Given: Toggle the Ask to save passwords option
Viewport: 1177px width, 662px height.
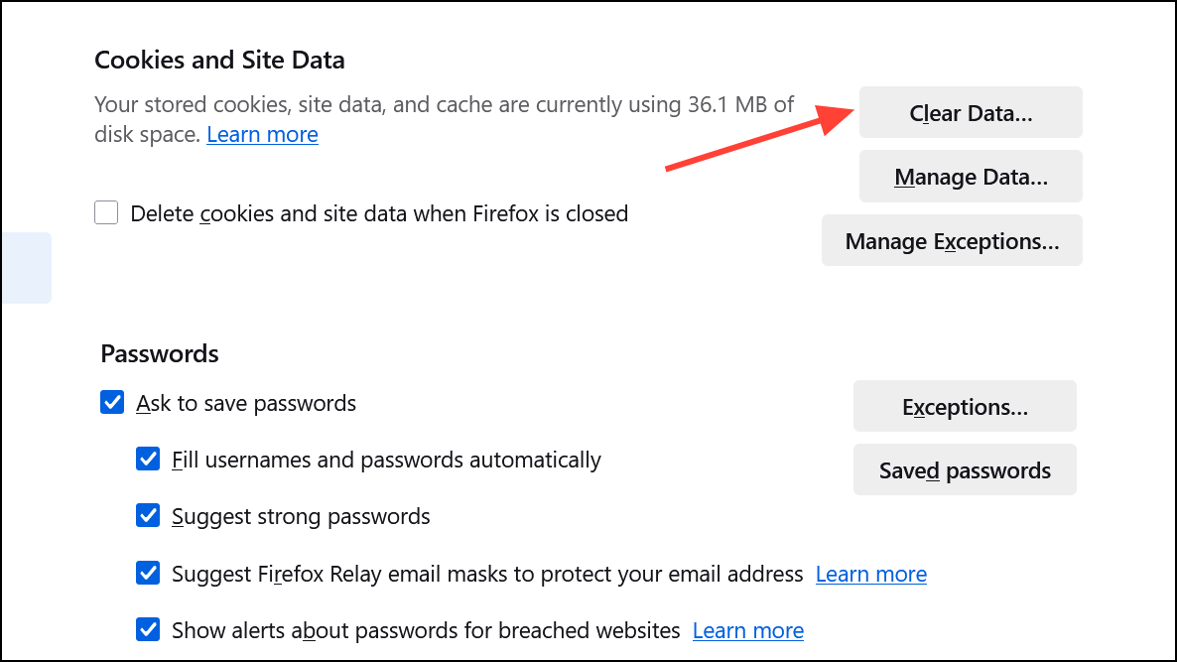Looking at the screenshot, I should click(111, 402).
